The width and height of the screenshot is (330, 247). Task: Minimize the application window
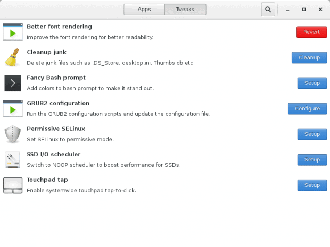coord(287,10)
